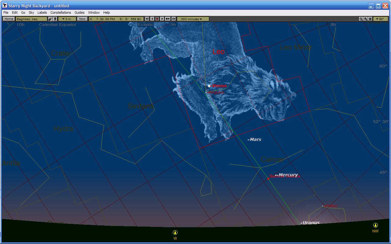
Task: Click the Starry Night app icon in title bar
Action: tap(5, 6)
